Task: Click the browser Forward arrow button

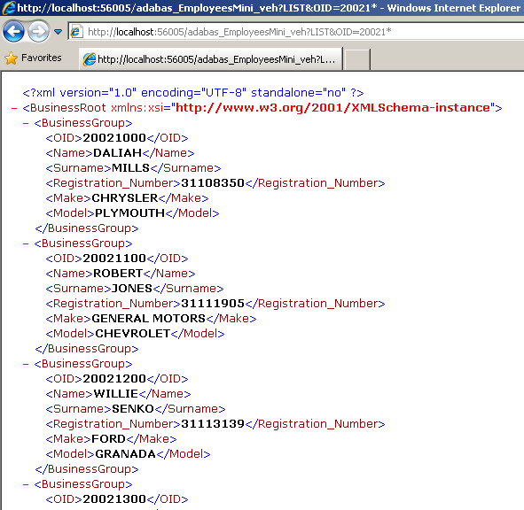Action: click(x=38, y=32)
